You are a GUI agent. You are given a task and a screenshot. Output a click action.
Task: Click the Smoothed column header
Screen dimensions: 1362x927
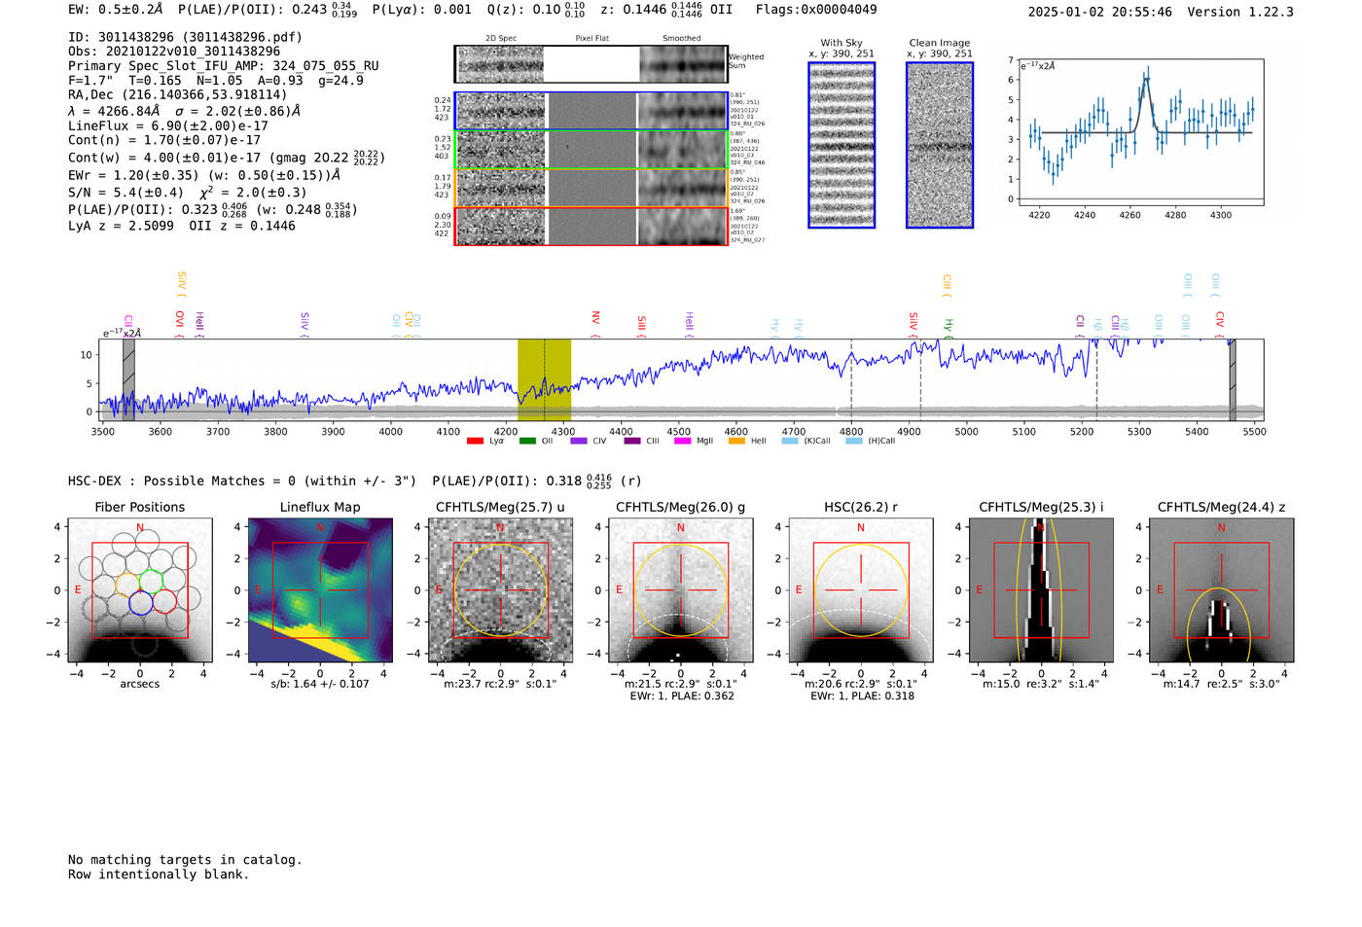click(681, 38)
